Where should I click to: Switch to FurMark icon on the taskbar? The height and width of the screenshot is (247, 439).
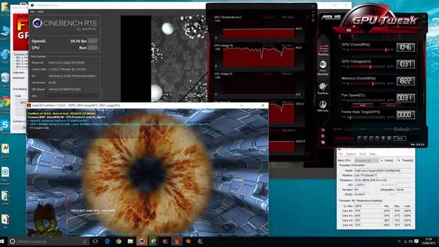tap(177, 242)
